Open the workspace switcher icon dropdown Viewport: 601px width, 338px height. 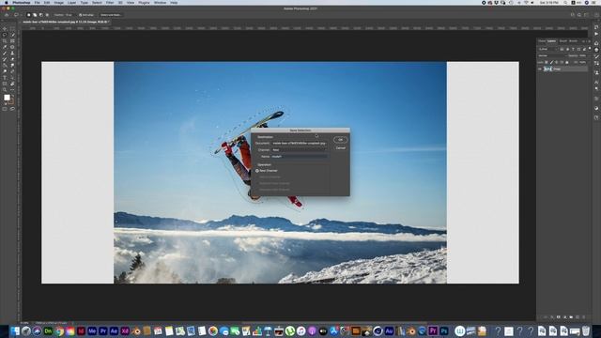point(586,15)
